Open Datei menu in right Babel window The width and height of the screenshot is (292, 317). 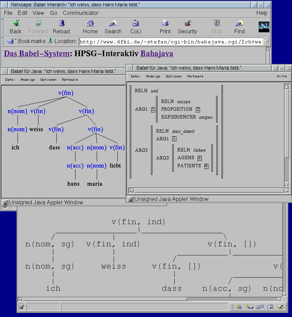coord(135,76)
